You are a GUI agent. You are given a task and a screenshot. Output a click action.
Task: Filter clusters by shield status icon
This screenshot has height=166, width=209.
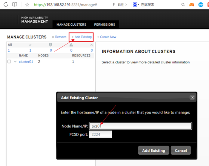click(51, 45)
